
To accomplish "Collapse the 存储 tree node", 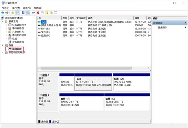I will tap(3, 45).
